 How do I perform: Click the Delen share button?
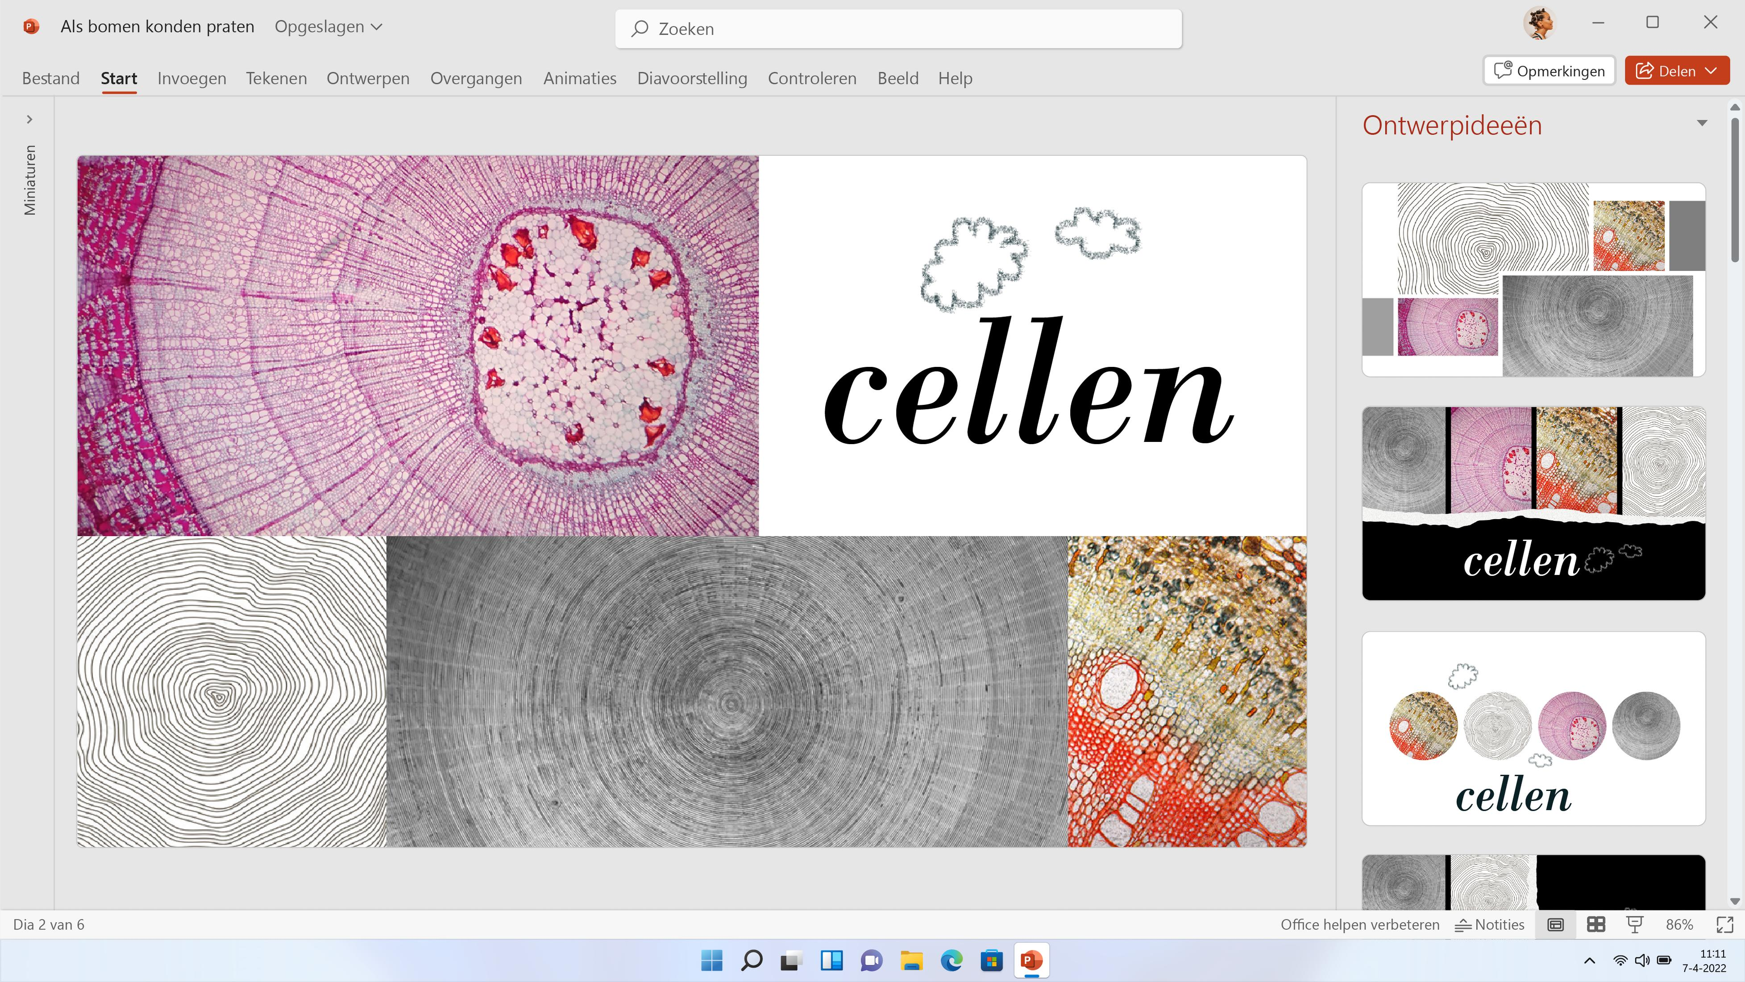(1677, 71)
